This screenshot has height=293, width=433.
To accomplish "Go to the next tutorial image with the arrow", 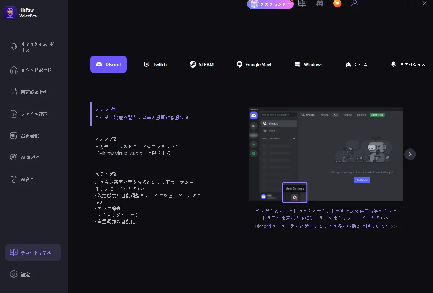I will pos(410,154).
